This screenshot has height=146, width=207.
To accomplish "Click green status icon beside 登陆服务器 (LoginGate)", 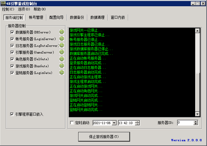I will (62, 72).
